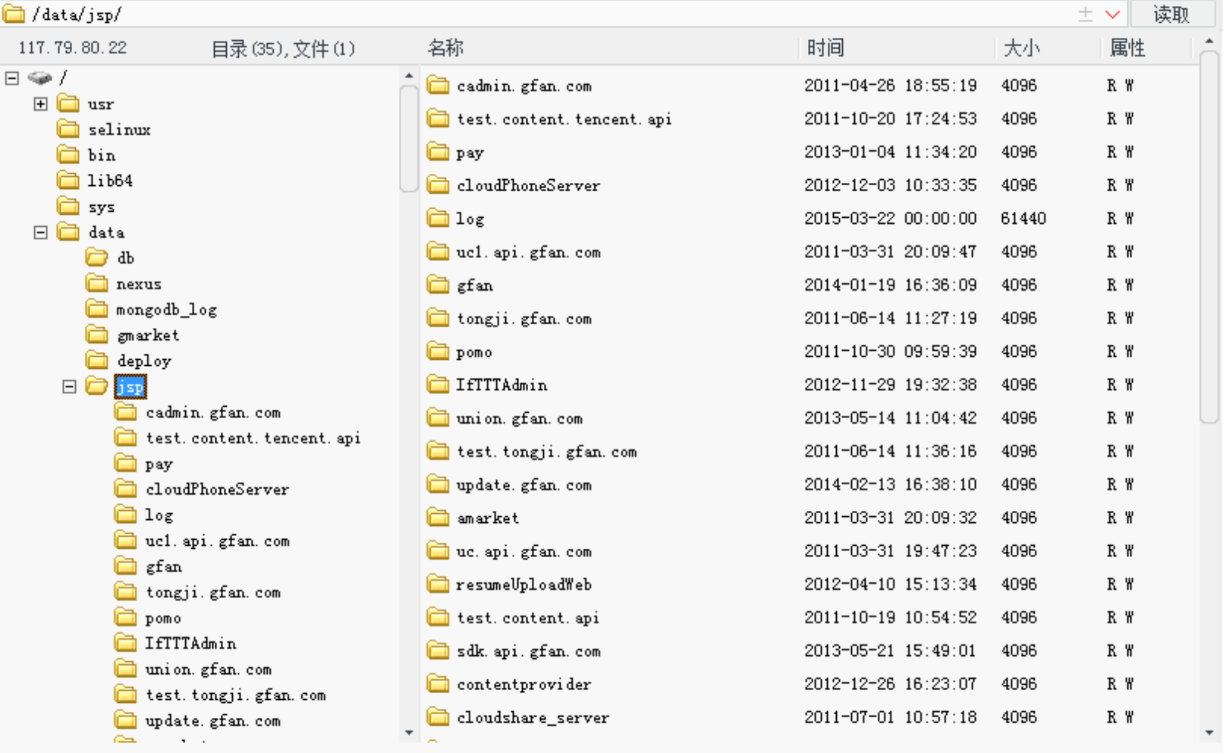Viewport: 1223px width, 753px height.
Task: Click cloudPhoneServer folder icon in list
Action: [x=438, y=184]
